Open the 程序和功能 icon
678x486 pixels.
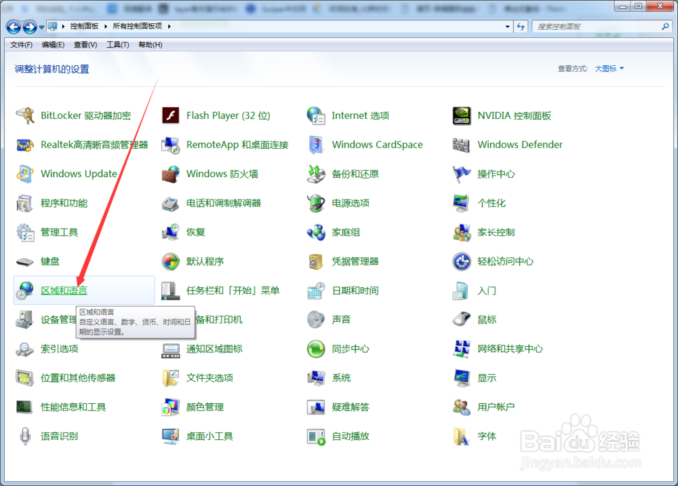[x=25, y=203]
